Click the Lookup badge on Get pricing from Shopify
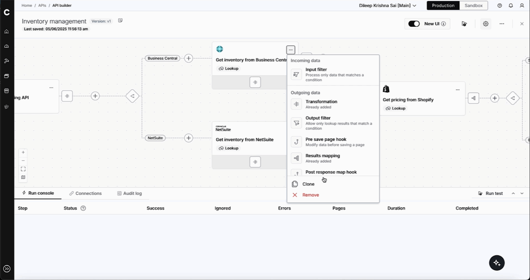Screen dimensions: 530x280 coord(395,108)
